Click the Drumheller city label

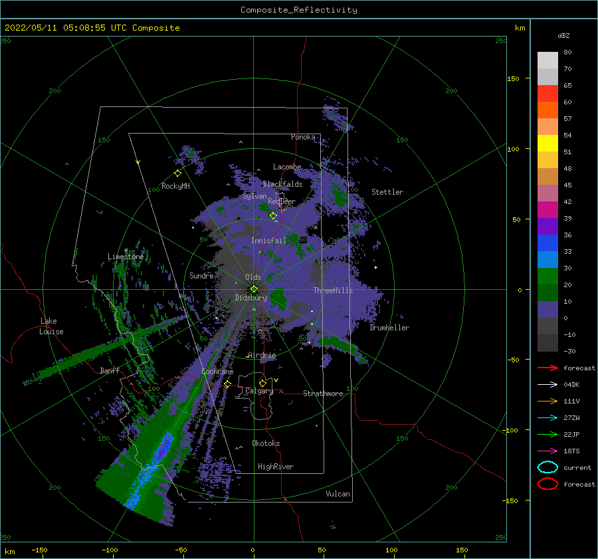pos(389,328)
